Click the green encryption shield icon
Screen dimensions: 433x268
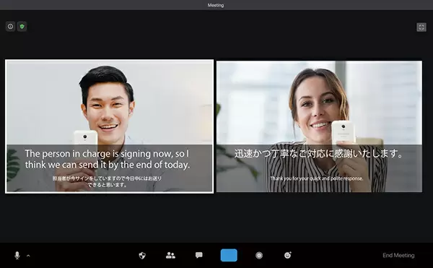point(22,27)
